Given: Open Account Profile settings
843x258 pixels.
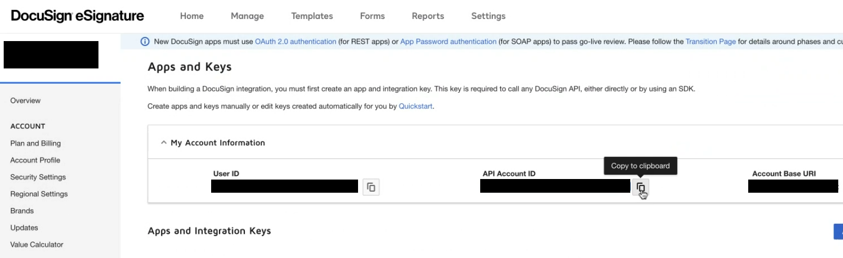Looking at the screenshot, I should [x=35, y=160].
